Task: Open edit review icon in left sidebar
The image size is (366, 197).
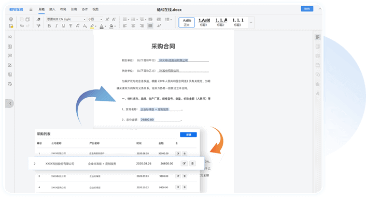Action: pyautogui.click(x=10, y=65)
